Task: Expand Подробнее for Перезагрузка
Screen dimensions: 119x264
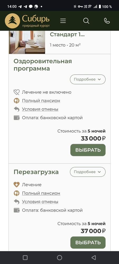Action: tap(88, 172)
